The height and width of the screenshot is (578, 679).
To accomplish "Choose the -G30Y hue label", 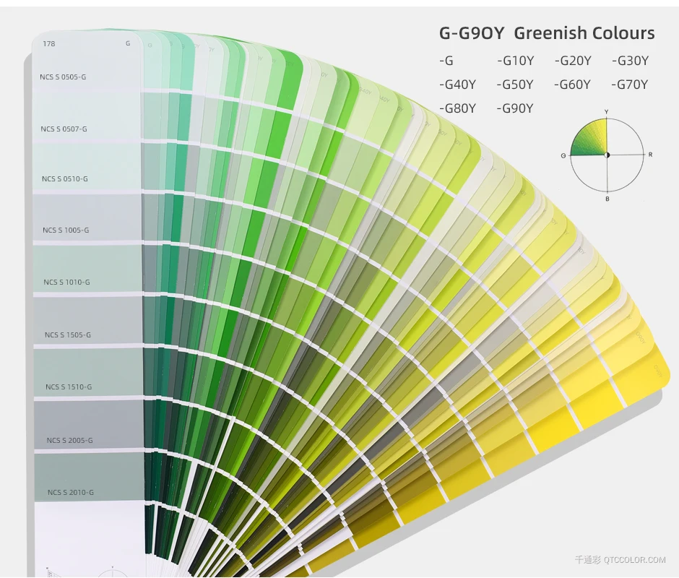I will pyautogui.click(x=630, y=61).
